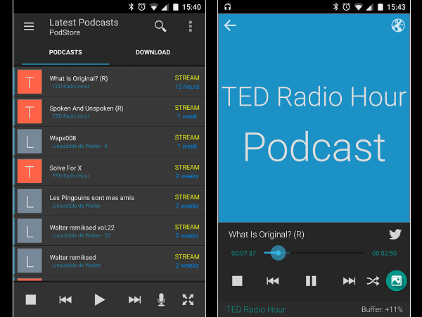
Task: Expand player with the fullscreen arrows icon
Action: [188, 299]
